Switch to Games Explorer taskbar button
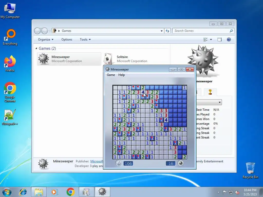The image size is (263, 197). (x=86, y=192)
